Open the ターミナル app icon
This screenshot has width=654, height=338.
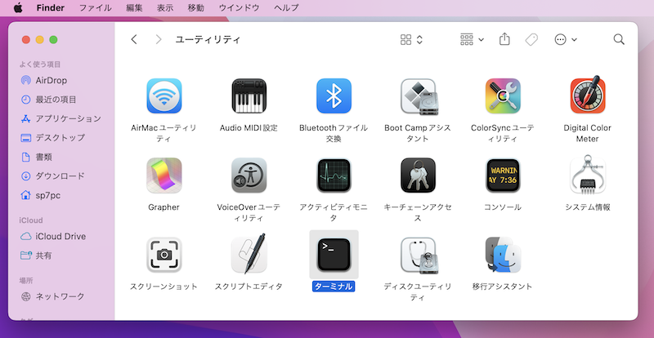click(334, 255)
